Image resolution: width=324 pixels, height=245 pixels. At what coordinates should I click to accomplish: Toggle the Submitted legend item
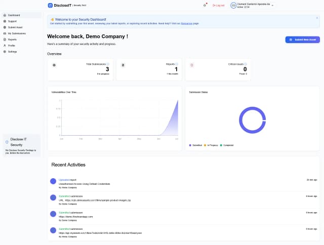pyautogui.click(x=195, y=145)
